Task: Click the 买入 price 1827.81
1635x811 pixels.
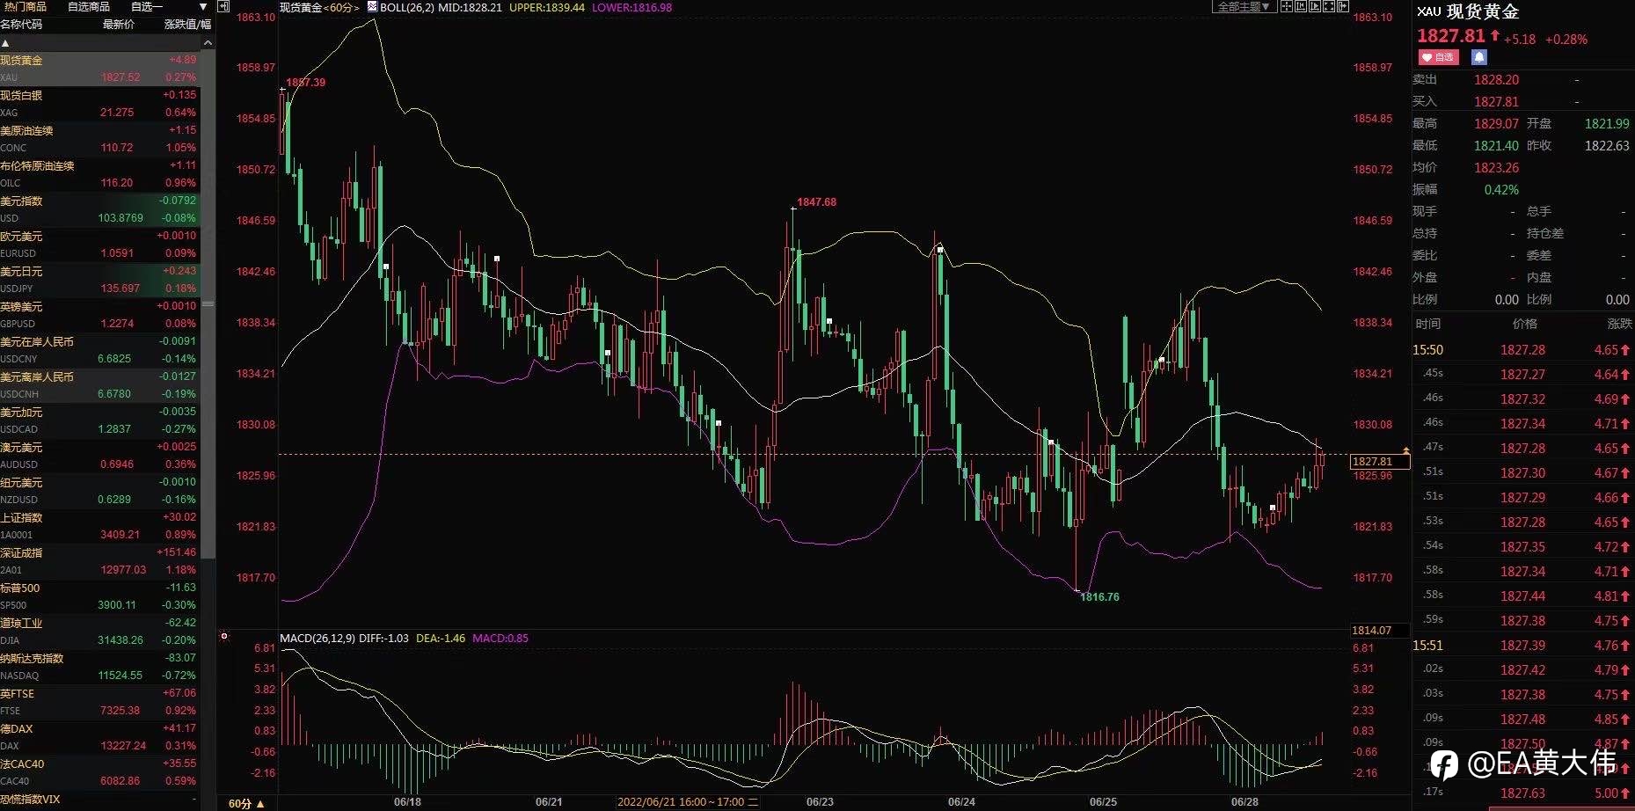Action: pos(1496,102)
